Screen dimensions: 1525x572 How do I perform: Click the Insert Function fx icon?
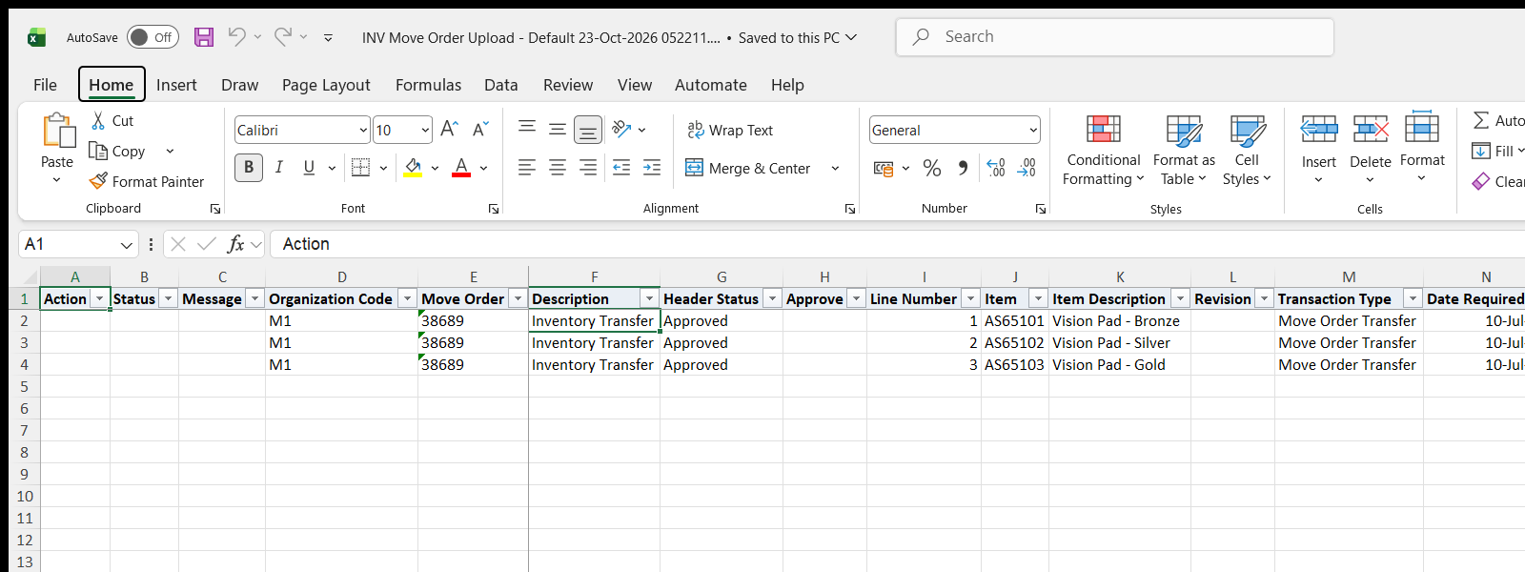click(x=235, y=244)
